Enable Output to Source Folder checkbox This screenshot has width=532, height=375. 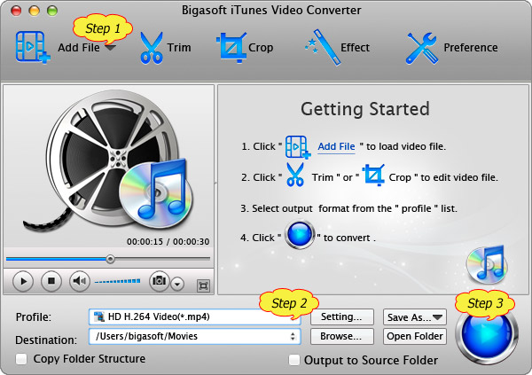(x=293, y=360)
